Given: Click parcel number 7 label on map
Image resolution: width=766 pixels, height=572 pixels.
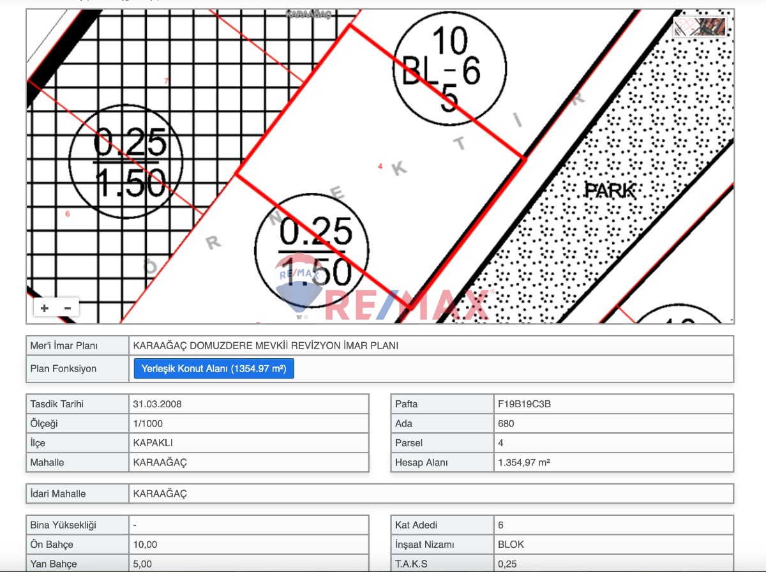Looking at the screenshot, I should [x=167, y=81].
